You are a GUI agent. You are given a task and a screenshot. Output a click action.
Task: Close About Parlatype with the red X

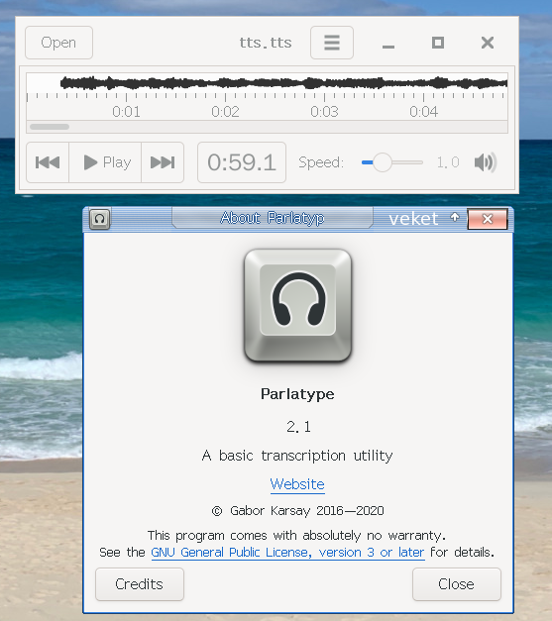[488, 219]
